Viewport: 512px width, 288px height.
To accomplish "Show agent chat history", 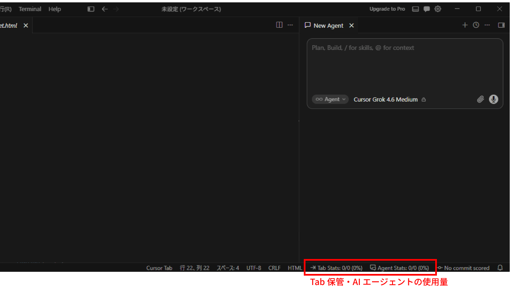I will 476,25.
